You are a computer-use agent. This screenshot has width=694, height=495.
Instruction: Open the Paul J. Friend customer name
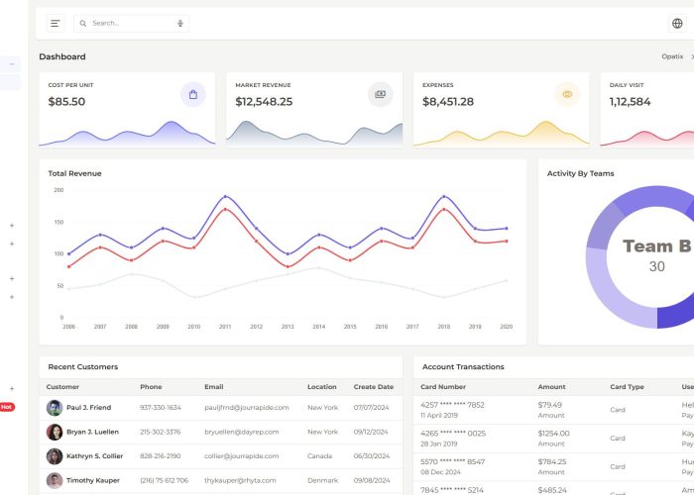tap(89, 408)
